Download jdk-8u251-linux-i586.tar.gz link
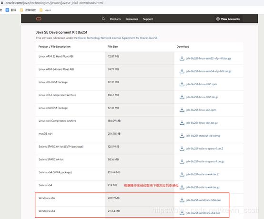Screen dimensions: 264x219 (202, 97)
